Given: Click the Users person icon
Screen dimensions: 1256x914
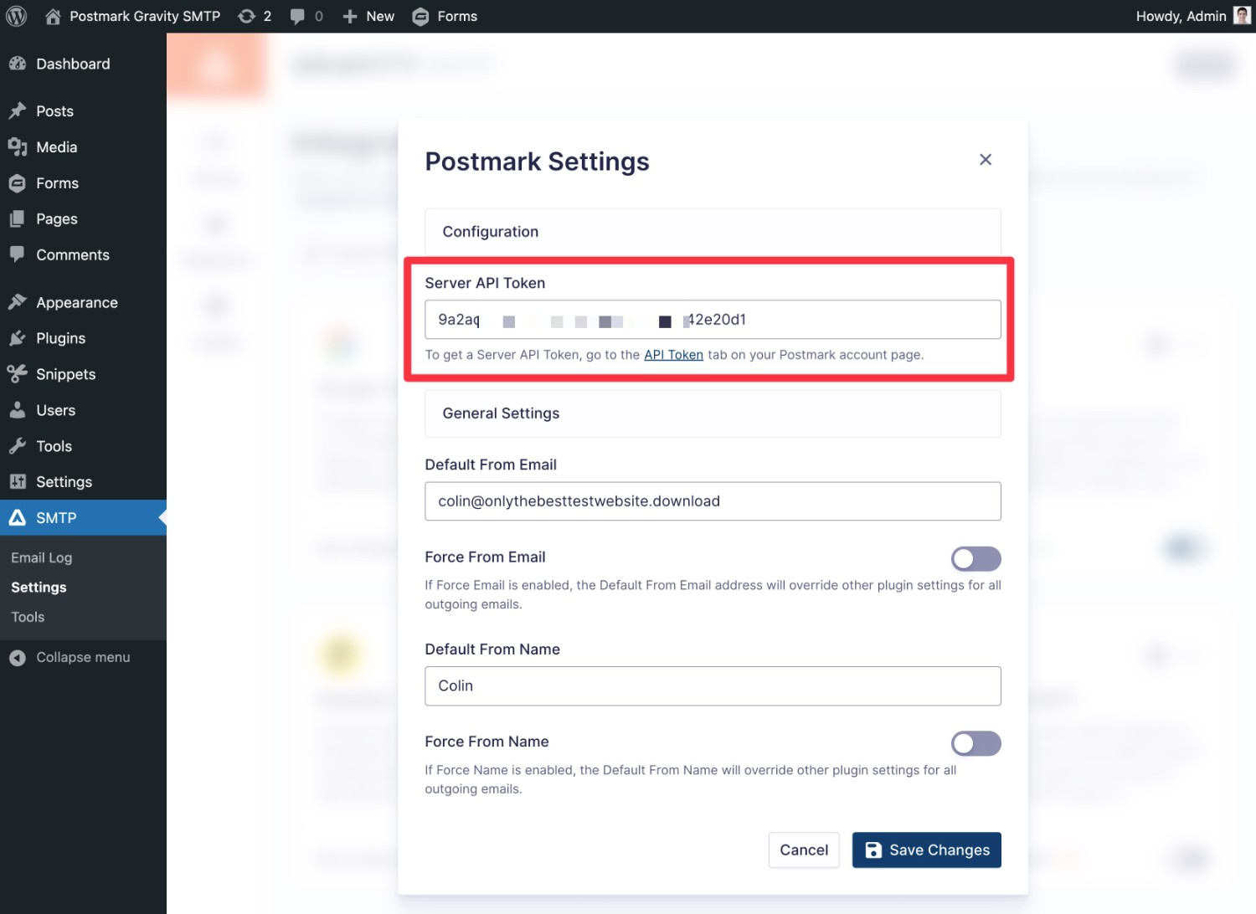Looking at the screenshot, I should (18, 410).
